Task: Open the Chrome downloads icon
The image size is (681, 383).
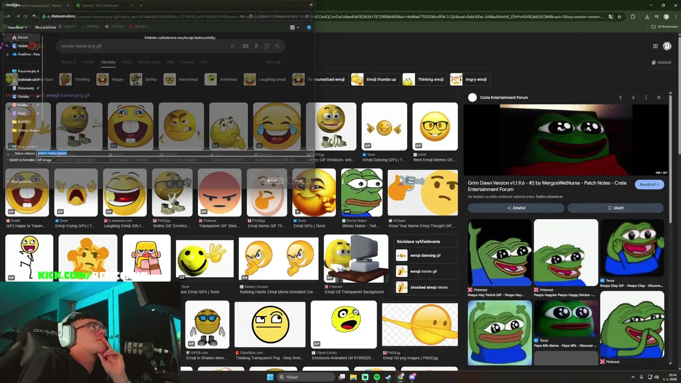Action: coord(646,16)
